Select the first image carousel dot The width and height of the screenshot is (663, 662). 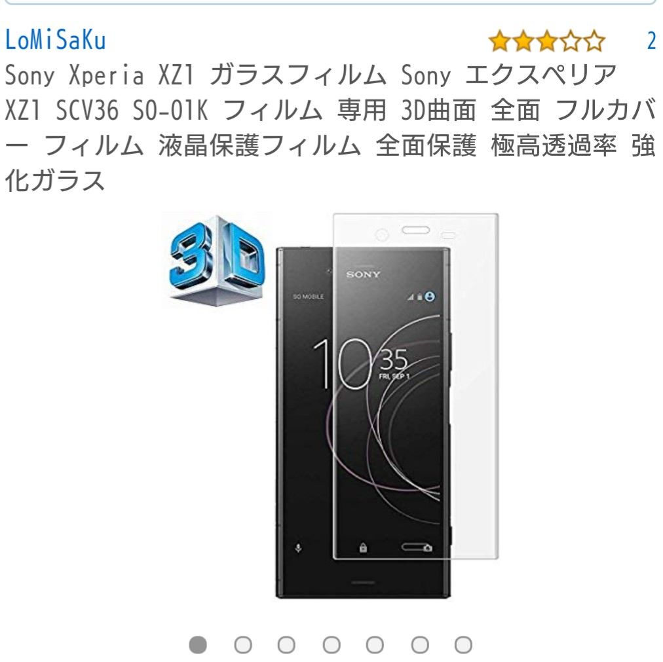coord(197,645)
